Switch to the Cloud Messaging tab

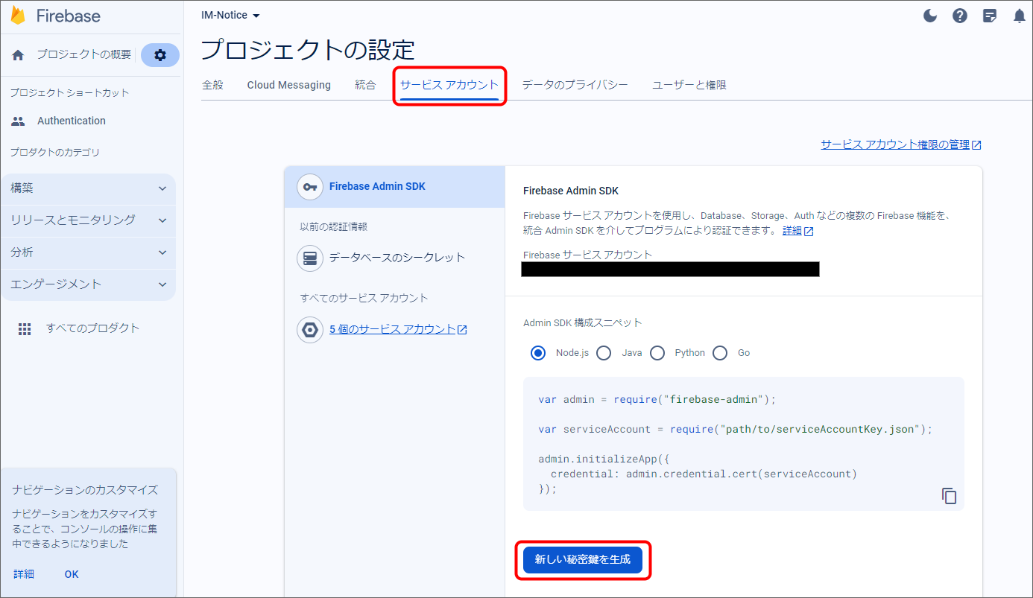click(288, 85)
